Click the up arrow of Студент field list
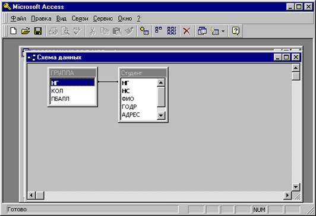The image size is (316, 216). 161,82
